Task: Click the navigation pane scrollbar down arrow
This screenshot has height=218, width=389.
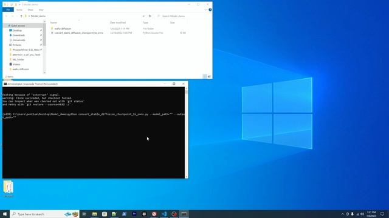Action: (x=44, y=73)
